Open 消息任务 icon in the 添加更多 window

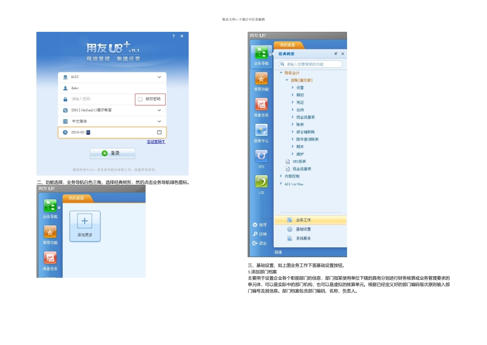pos(50,258)
